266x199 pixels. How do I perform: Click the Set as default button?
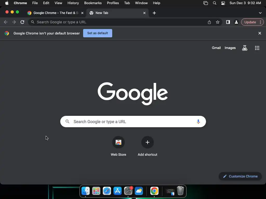pos(98,33)
